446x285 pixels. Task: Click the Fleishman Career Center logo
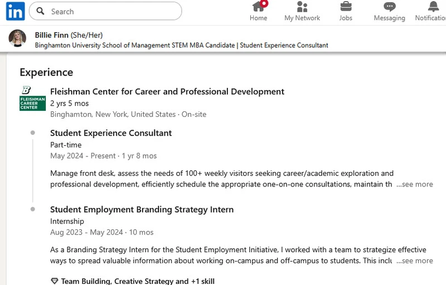pyautogui.click(x=32, y=98)
